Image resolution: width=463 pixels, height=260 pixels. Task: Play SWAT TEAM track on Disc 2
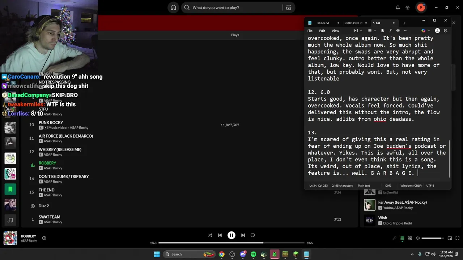click(50, 217)
